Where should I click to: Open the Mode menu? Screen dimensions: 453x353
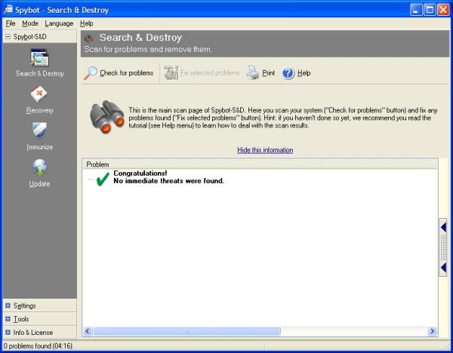[x=29, y=23]
